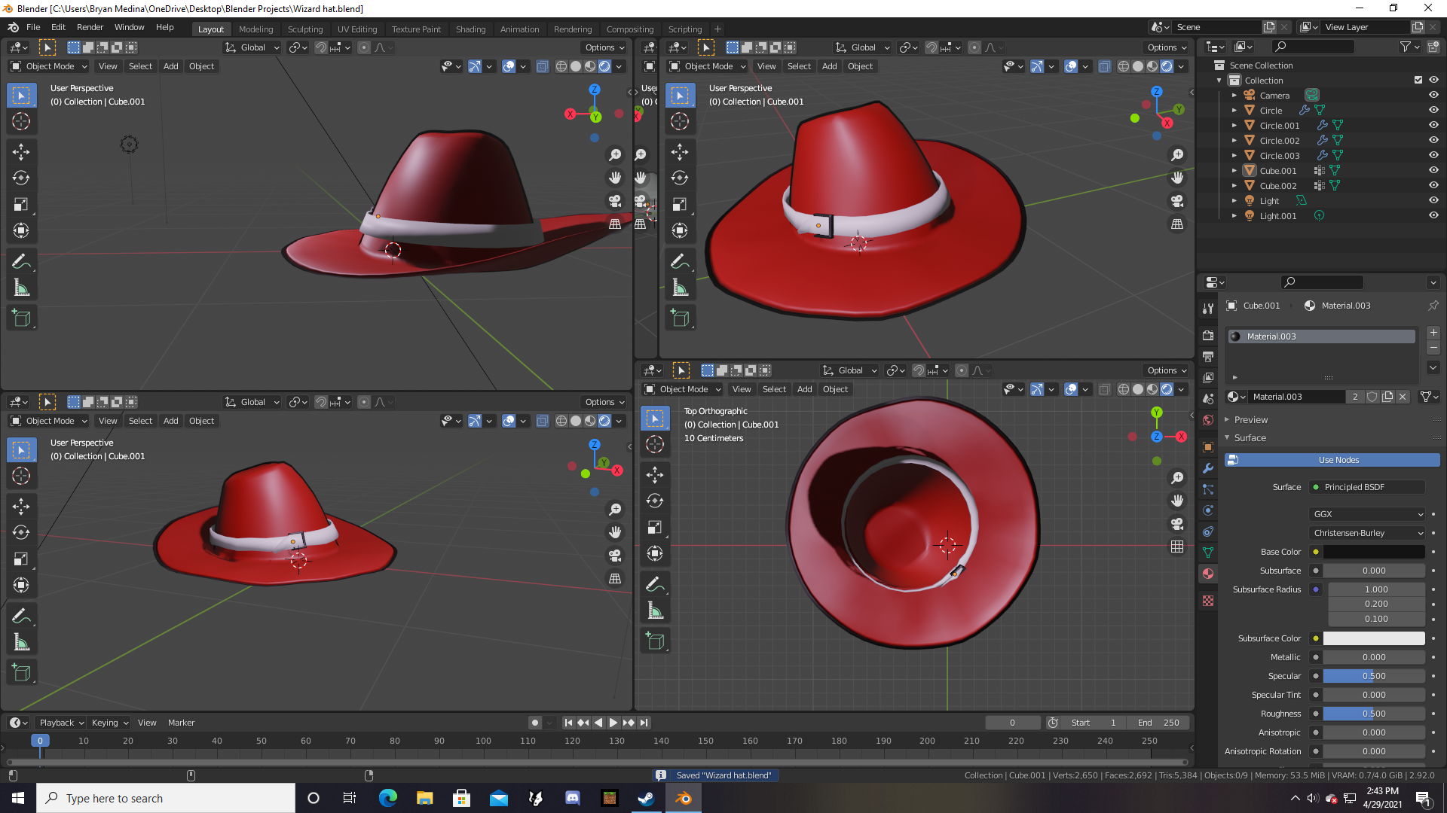This screenshot has height=813, width=1447.
Task: Open the Modifier properties wrench tab
Action: pyautogui.click(x=1208, y=468)
